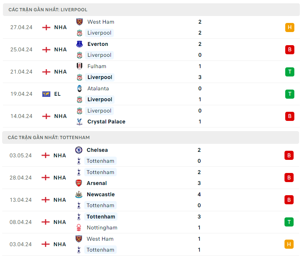Click the Crystal Palace crest
302x260 pixels.
point(79,122)
